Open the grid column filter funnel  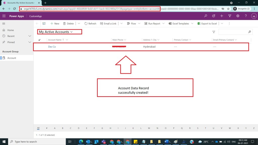coord(214,32)
